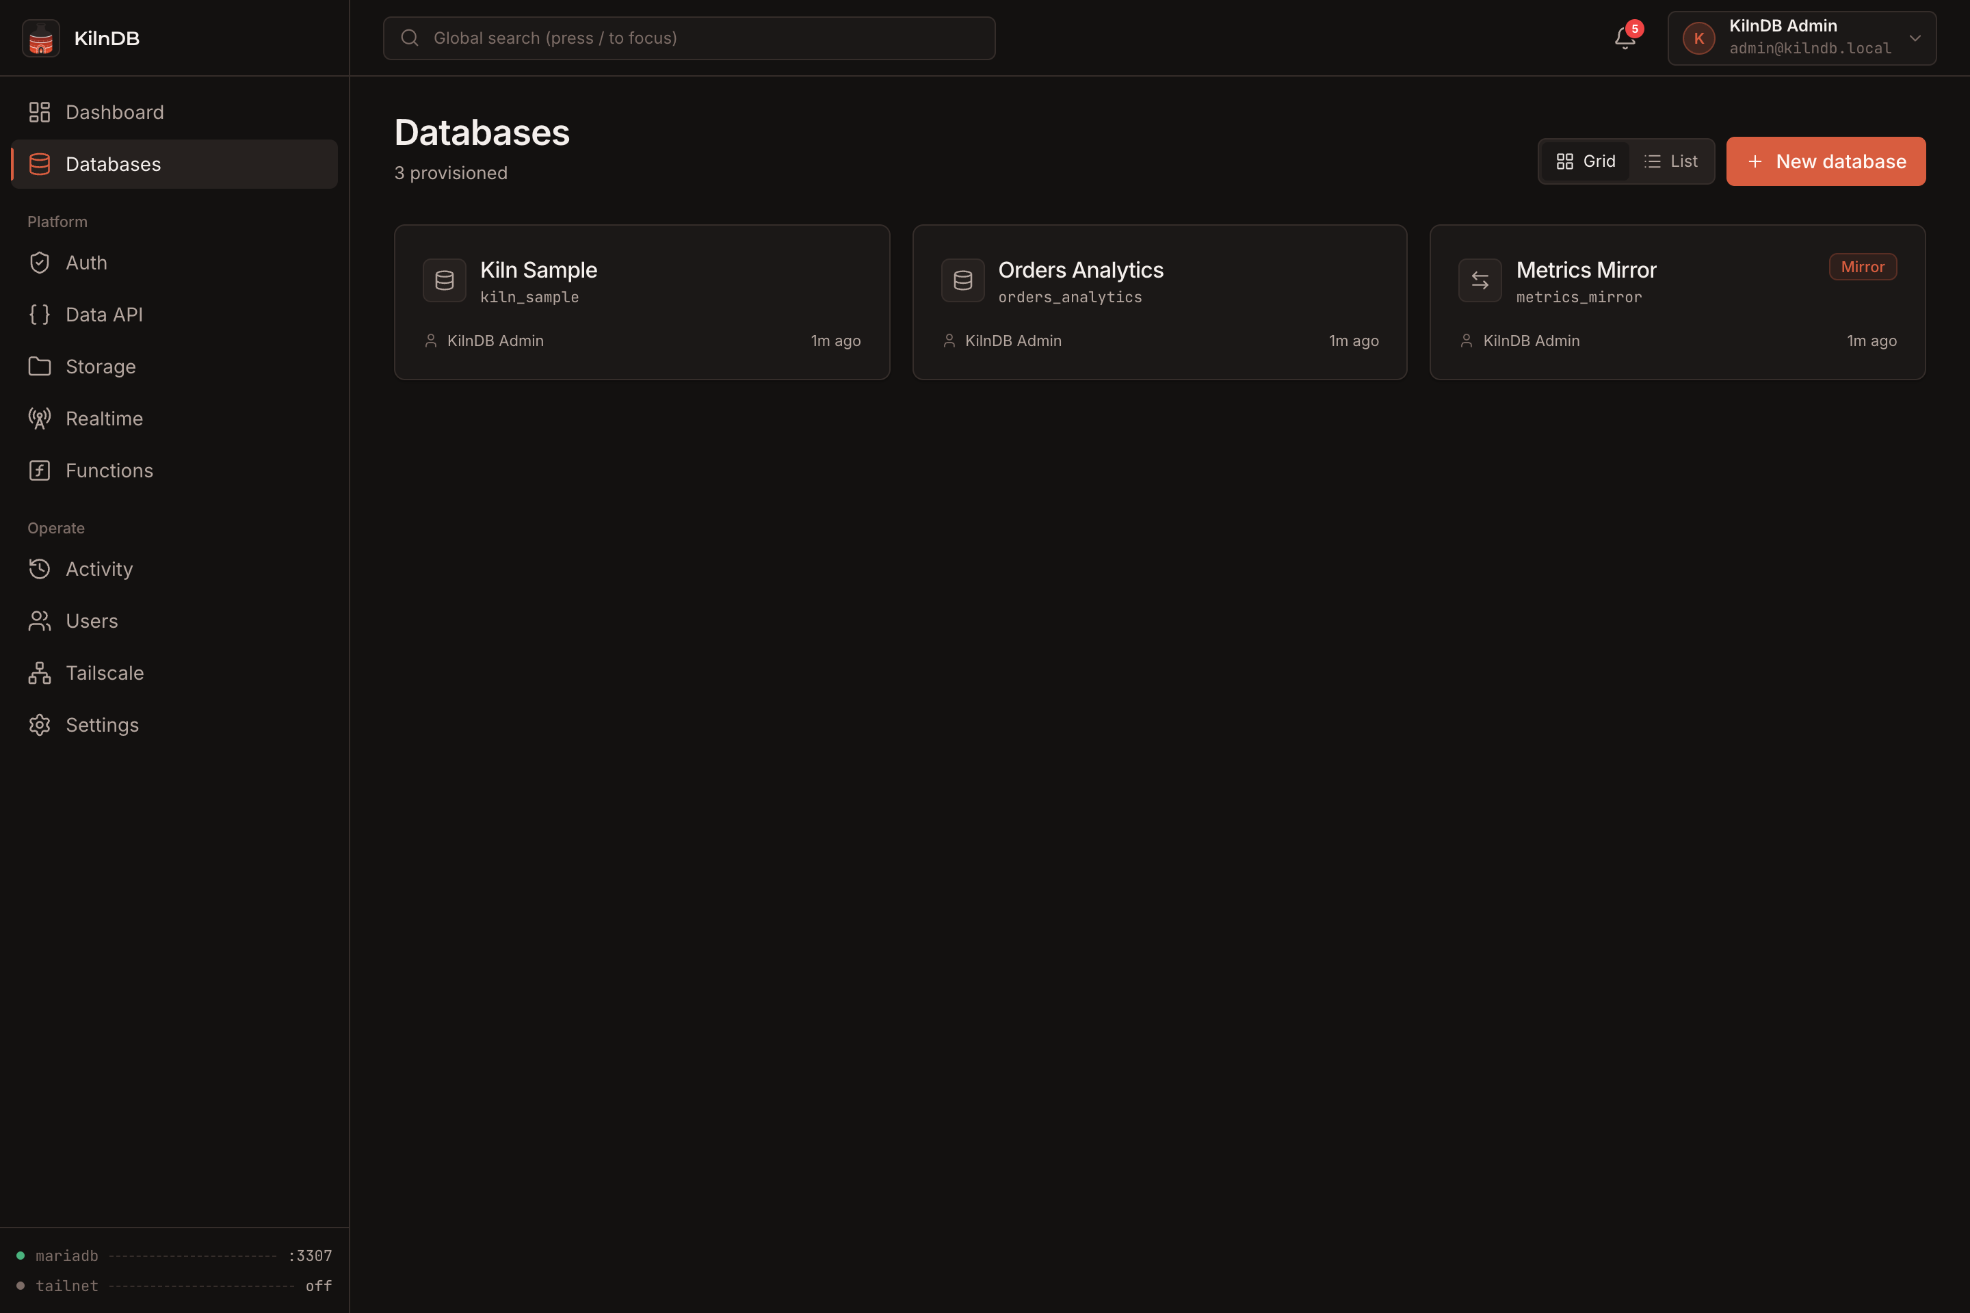
Task: Click the Kiln Sample database icon
Action: (445, 280)
